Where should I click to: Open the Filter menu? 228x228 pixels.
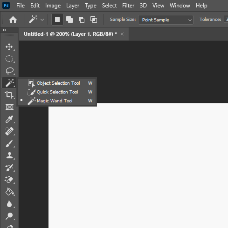click(128, 6)
